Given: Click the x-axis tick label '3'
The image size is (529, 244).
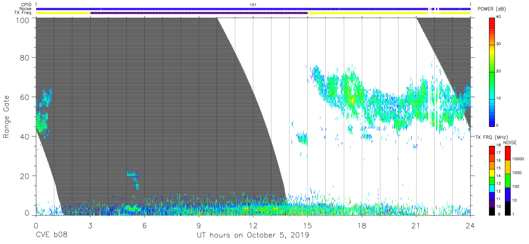Looking at the screenshot, I should tap(90, 225).
